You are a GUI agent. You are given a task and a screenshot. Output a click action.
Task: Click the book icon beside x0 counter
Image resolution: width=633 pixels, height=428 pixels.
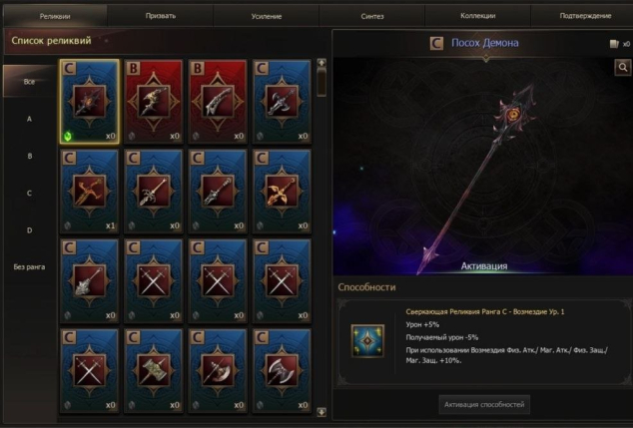click(614, 44)
